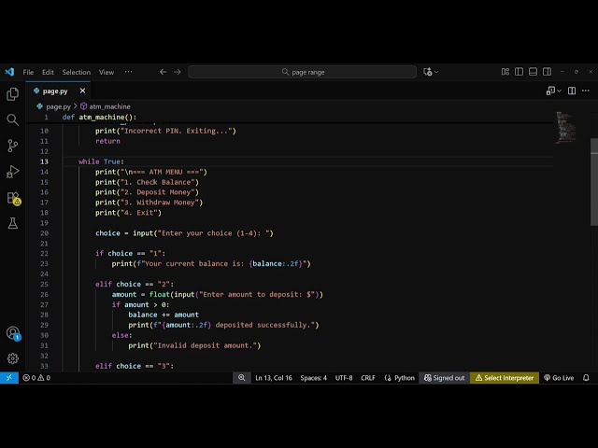Toggle the primary side bar

[520, 72]
